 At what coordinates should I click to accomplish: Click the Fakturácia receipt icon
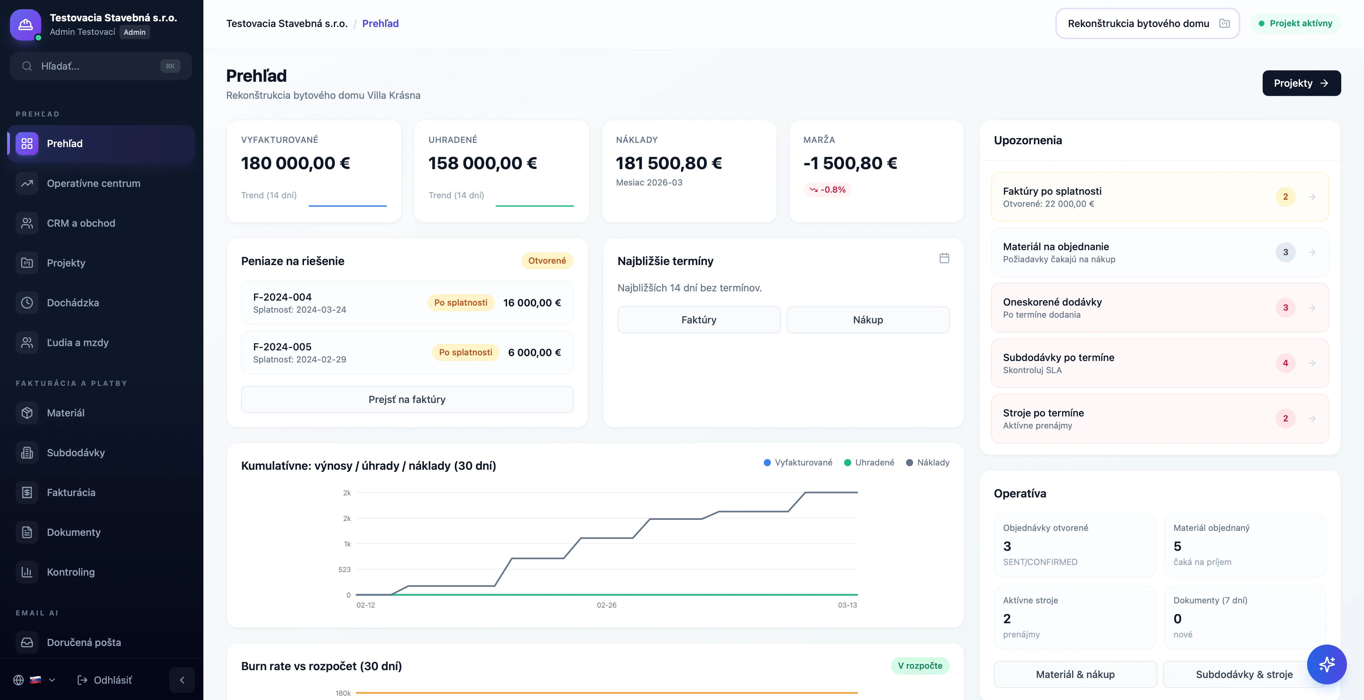(x=27, y=492)
